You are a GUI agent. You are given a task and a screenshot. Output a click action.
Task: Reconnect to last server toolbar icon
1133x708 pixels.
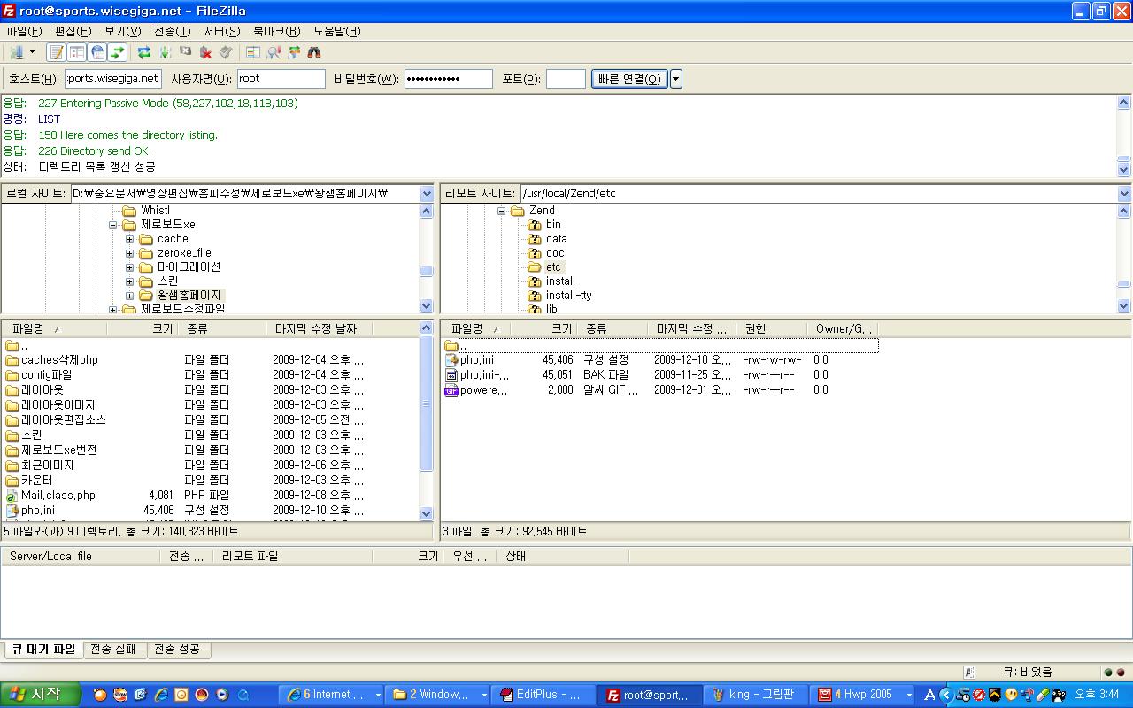[226, 53]
